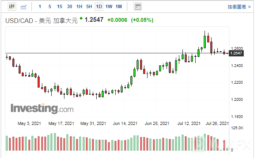255x158 pixels.
Task: Switch to the area line chart icon
Action: pos(24,7)
